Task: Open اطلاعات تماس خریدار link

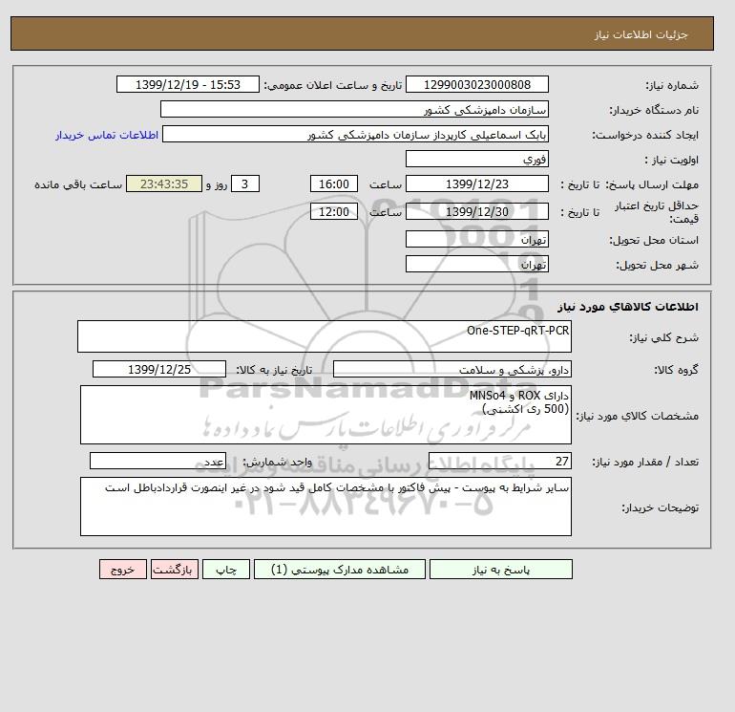Action: (107, 135)
